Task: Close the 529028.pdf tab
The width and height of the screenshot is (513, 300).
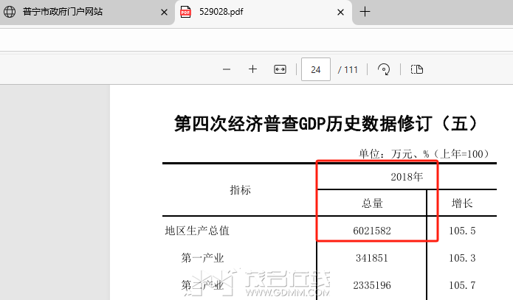Action: click(x=340, y=13)
